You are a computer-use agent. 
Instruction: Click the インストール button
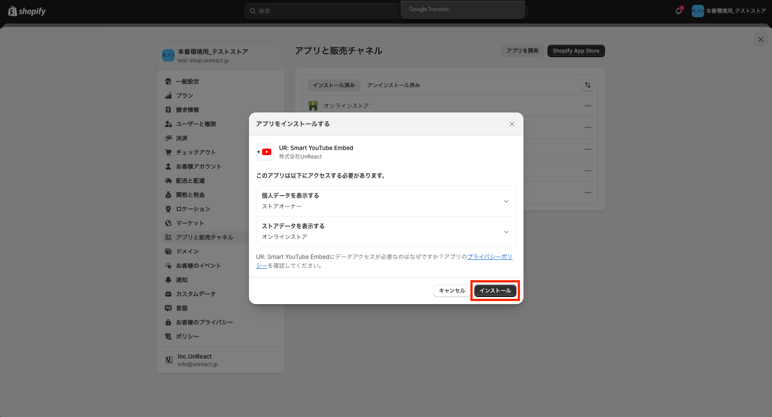495,291
